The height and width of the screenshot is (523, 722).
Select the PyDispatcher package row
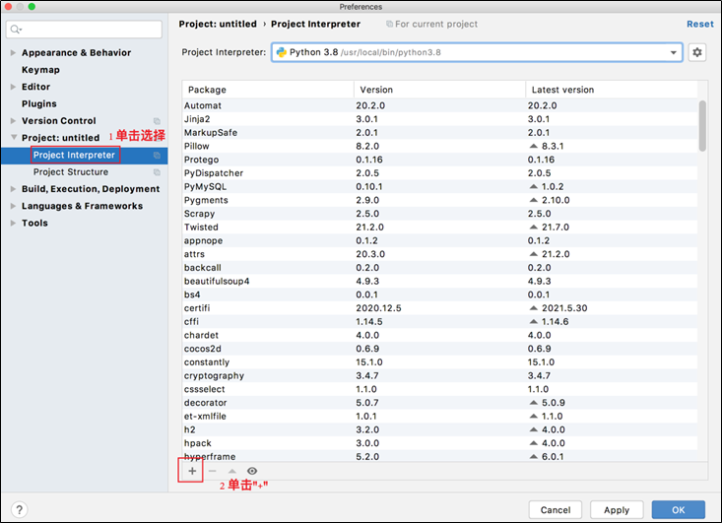[439, 173]
